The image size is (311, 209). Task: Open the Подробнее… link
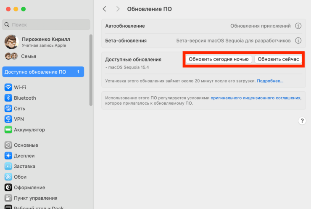[x=270, y=81]
